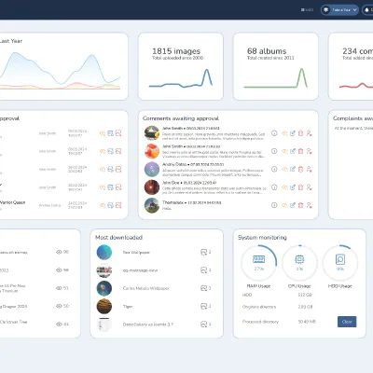
Task: Open info for Andriy Datsiv's comment
Action: click(274, 169)
